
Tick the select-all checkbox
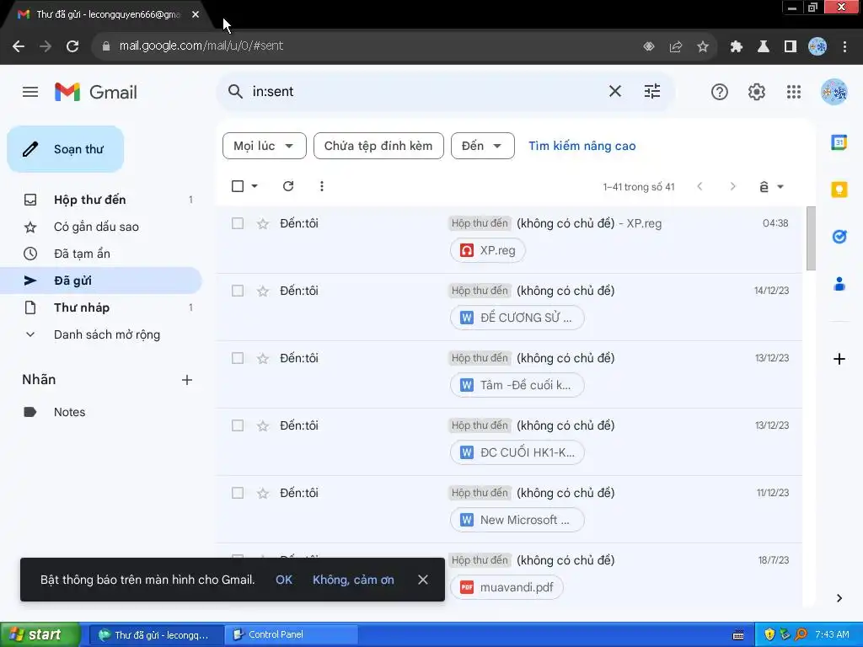237,186
